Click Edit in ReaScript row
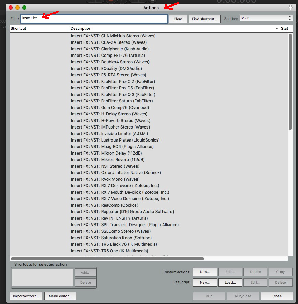298x304 pixels. click(x=255, y=282)
